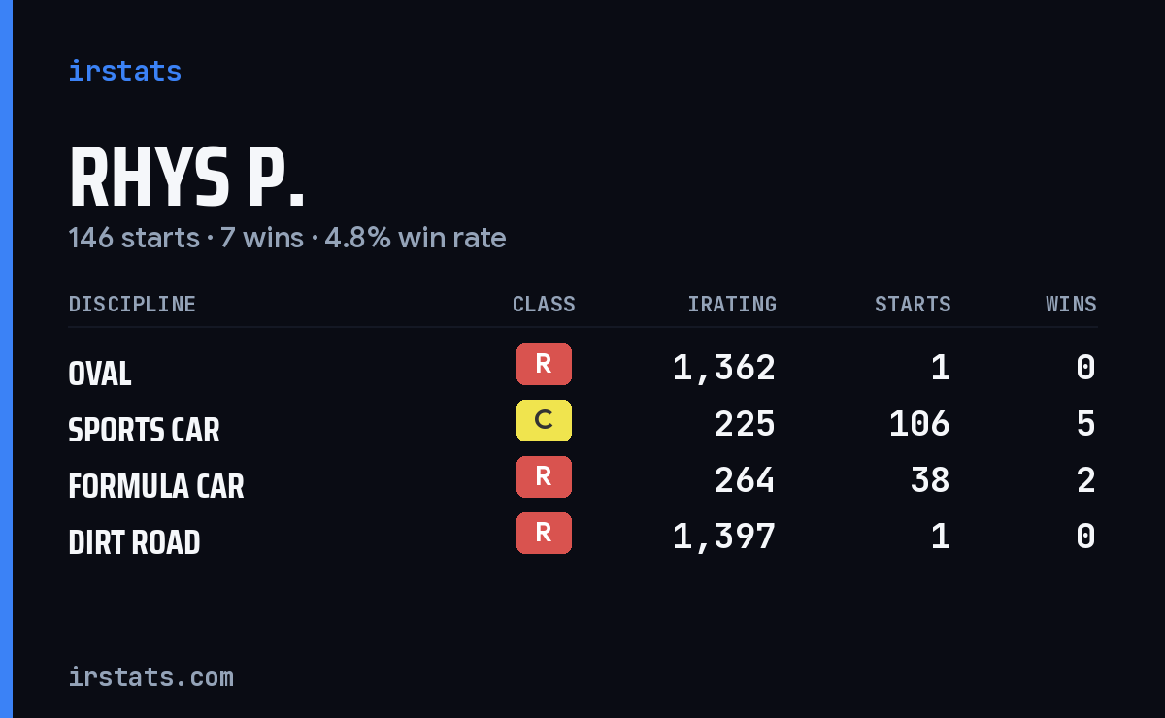Click the Oval iRating value 1,362
This screenshot has height=718, width=1165.
(x=724, y=367)
